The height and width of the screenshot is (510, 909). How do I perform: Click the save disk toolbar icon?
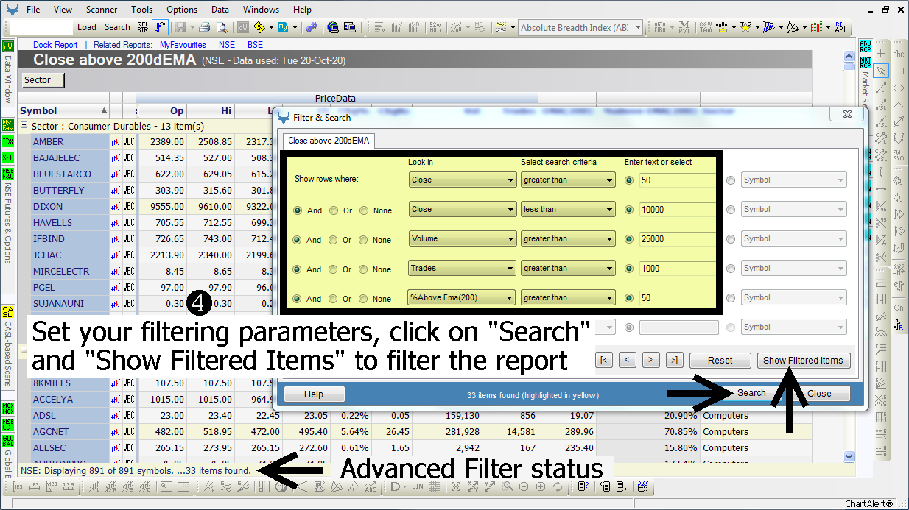[x=180, y=27]
